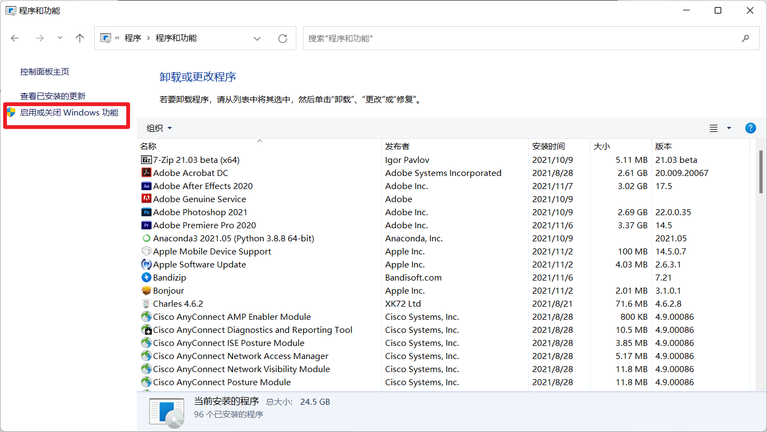The image size is (767, 432).
Task: Go up one level with the up arrow
Action: 80,38
